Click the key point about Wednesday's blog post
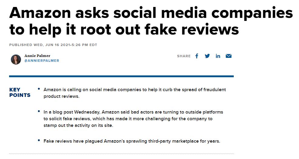The image size is (299, 159). pyautogui.click(x=133, y=119)
